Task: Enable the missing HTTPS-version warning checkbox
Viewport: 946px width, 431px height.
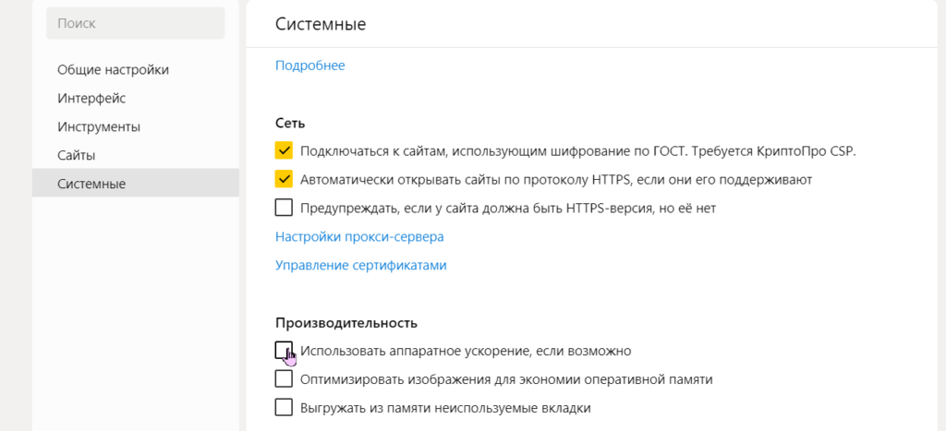Action: pyautogui.click(x=285, y=208)
